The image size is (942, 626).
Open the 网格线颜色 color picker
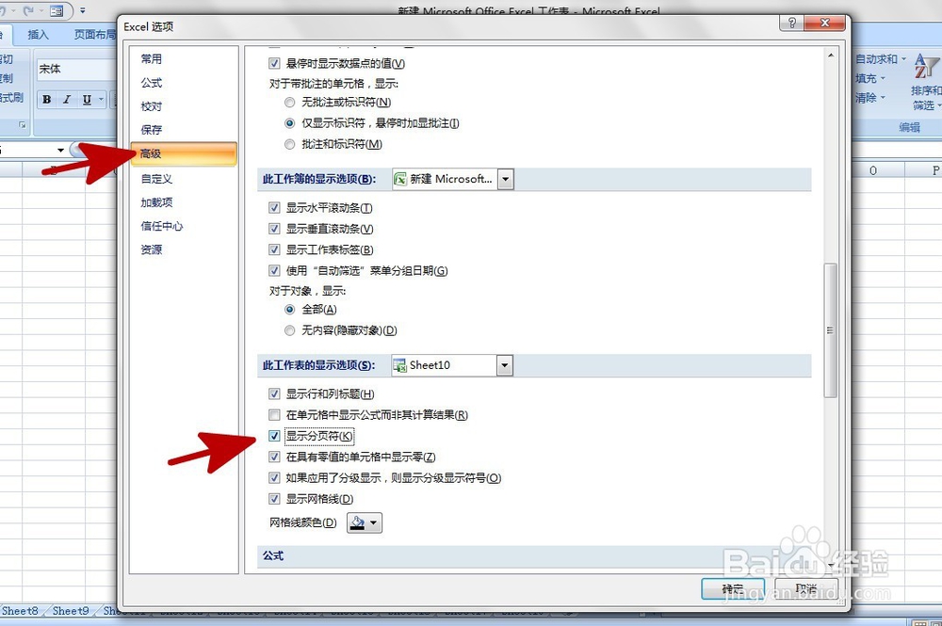[365, 522]
